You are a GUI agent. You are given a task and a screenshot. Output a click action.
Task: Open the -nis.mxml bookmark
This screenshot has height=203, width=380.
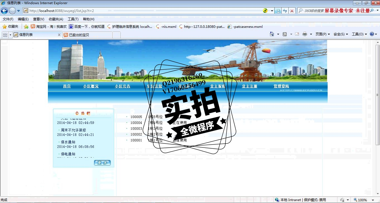coord(166,27)
